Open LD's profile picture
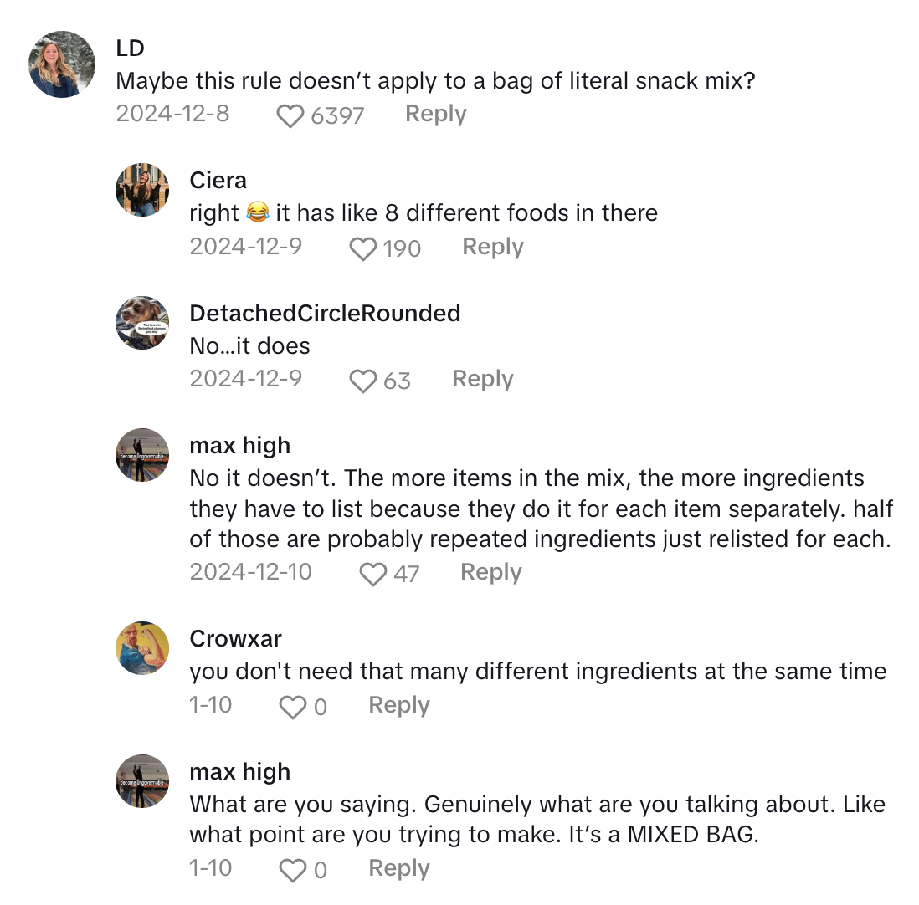The width and height of the screenshot is (919, 905). click(62, 64)
